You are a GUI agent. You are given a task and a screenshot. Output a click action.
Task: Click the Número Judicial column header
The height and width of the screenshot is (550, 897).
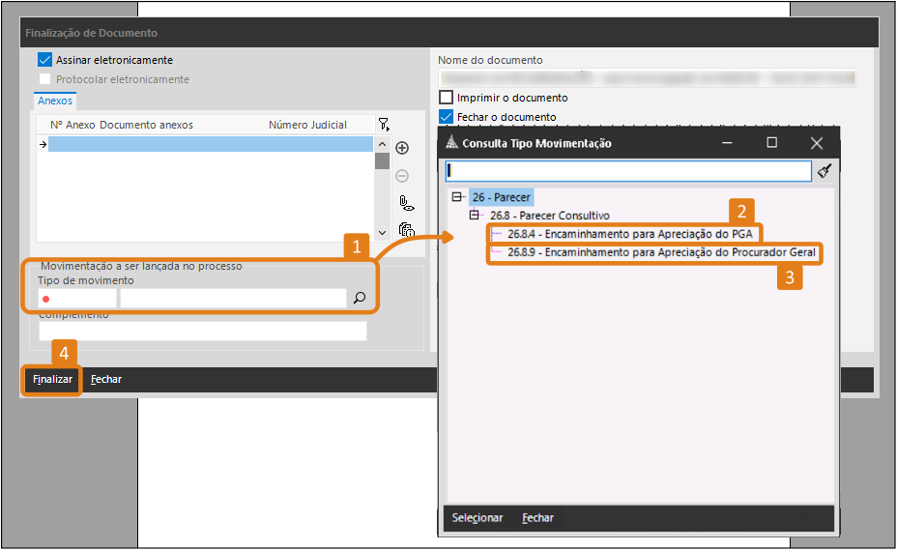[x=307, y=125]
